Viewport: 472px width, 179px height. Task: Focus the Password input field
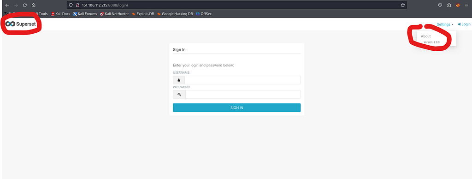pos(243,94)
